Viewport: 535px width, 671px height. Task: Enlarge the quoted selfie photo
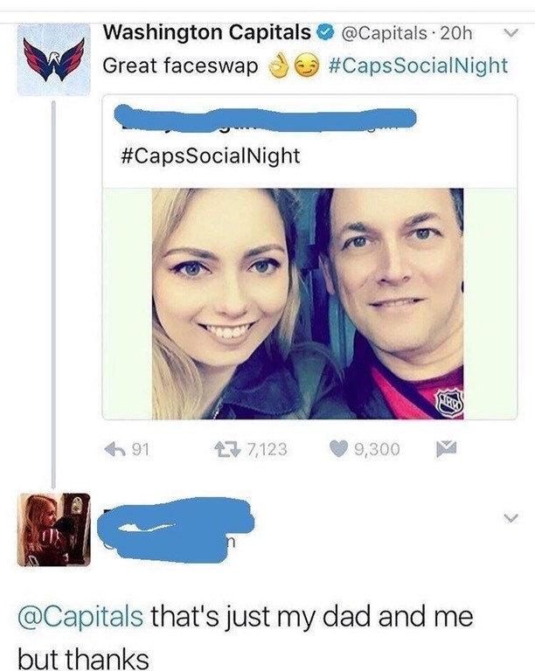pyautogui.click(x=308, y=303)
